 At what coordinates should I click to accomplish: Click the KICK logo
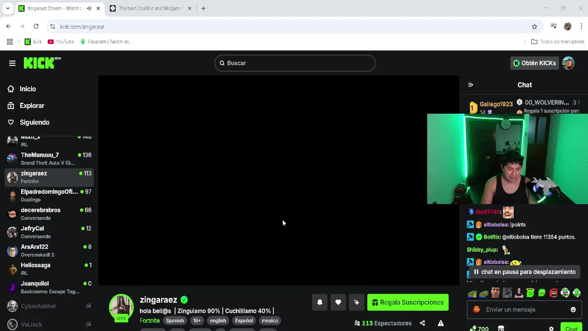pos(42,63)
